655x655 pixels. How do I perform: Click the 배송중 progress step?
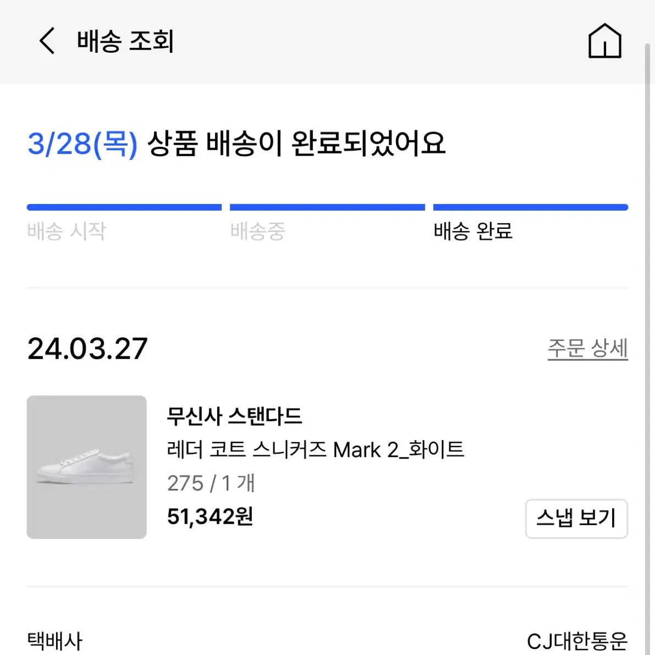pos(257,231)
